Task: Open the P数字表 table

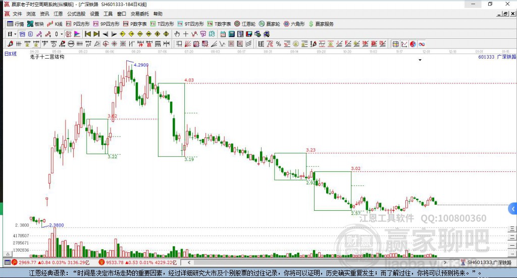Action: tap(135, 24)
